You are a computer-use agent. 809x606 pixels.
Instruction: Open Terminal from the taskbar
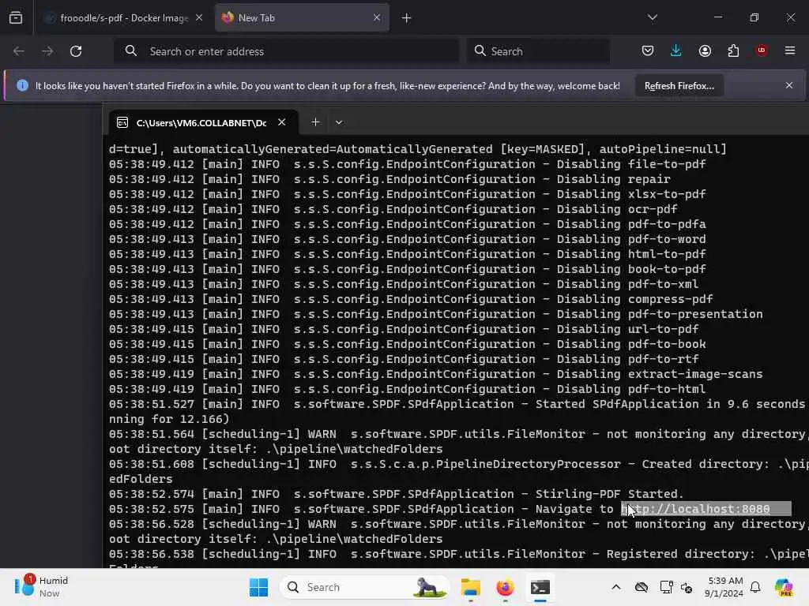pyautogui.click(x=540, y=587)
